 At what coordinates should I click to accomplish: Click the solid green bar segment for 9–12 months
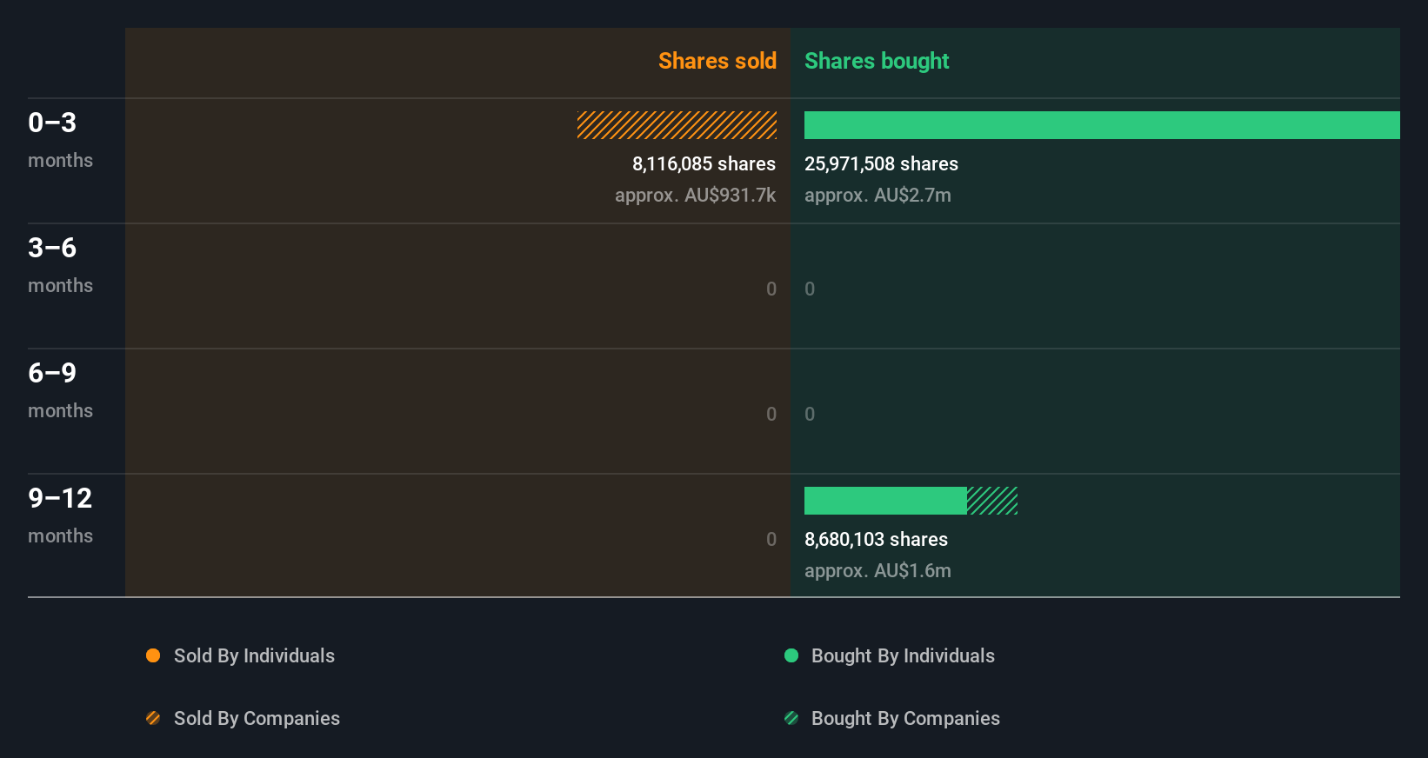click(x=885, y=501)
